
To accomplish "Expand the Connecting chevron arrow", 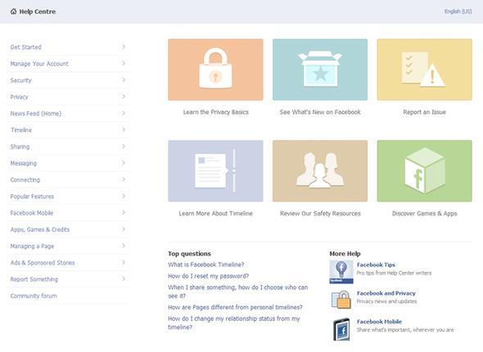I will point(124,179).
